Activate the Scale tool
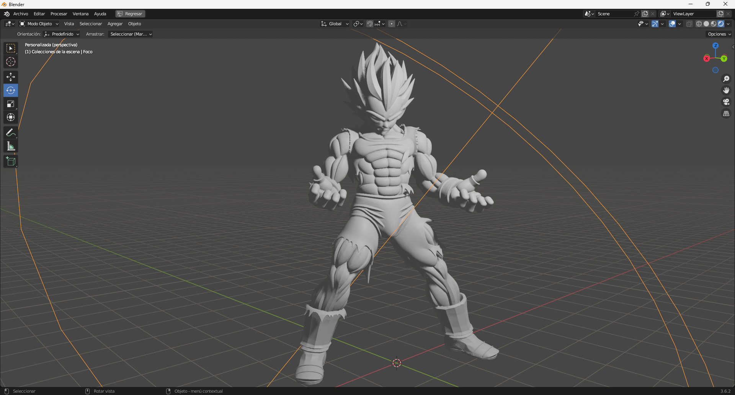735x395 pixels. 10,103
